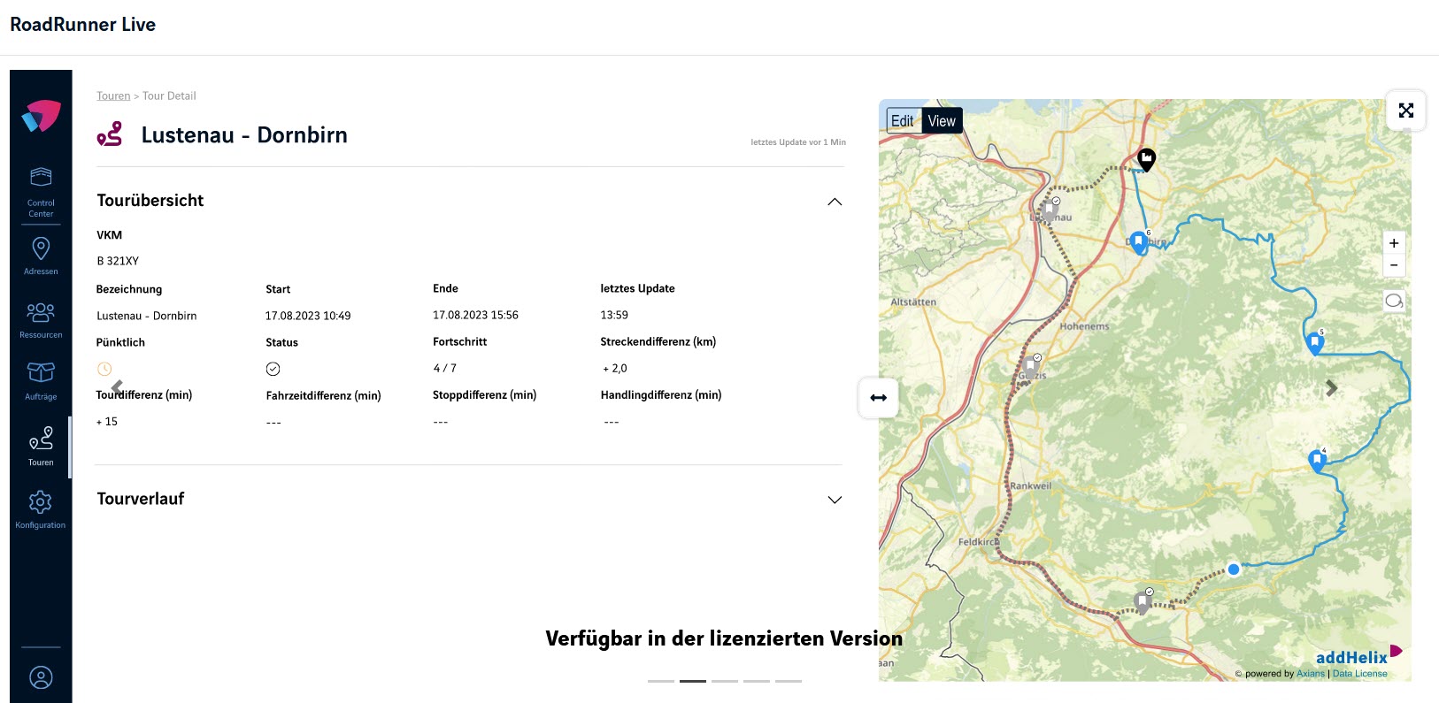Image resolution: width=1439 pixels, height=703 pixels.
Task: Go to next slide with right chevron
Action: [x=1331, y=388]
